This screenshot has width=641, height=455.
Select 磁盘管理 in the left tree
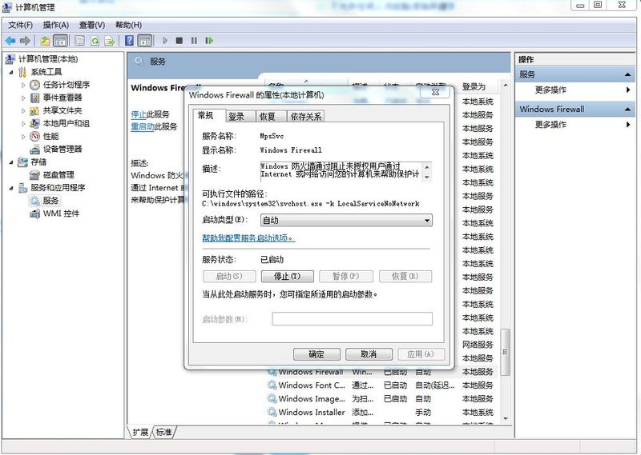pyautogui.click(x=58, y=174)
